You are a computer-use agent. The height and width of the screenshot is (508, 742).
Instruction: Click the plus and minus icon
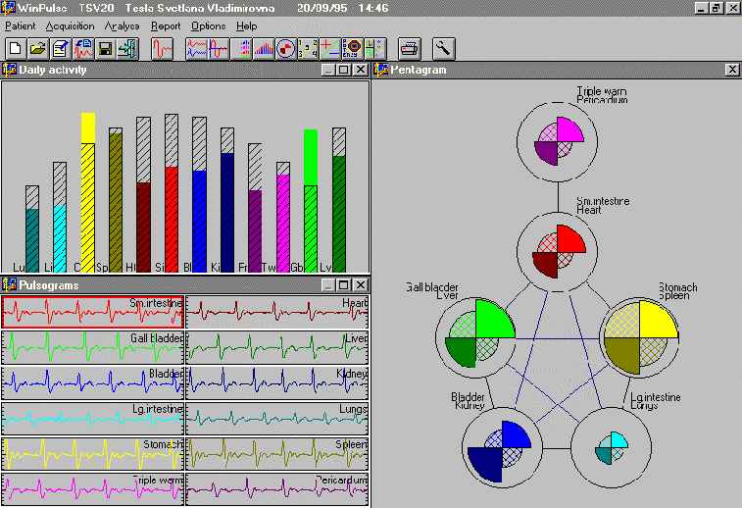330,48
